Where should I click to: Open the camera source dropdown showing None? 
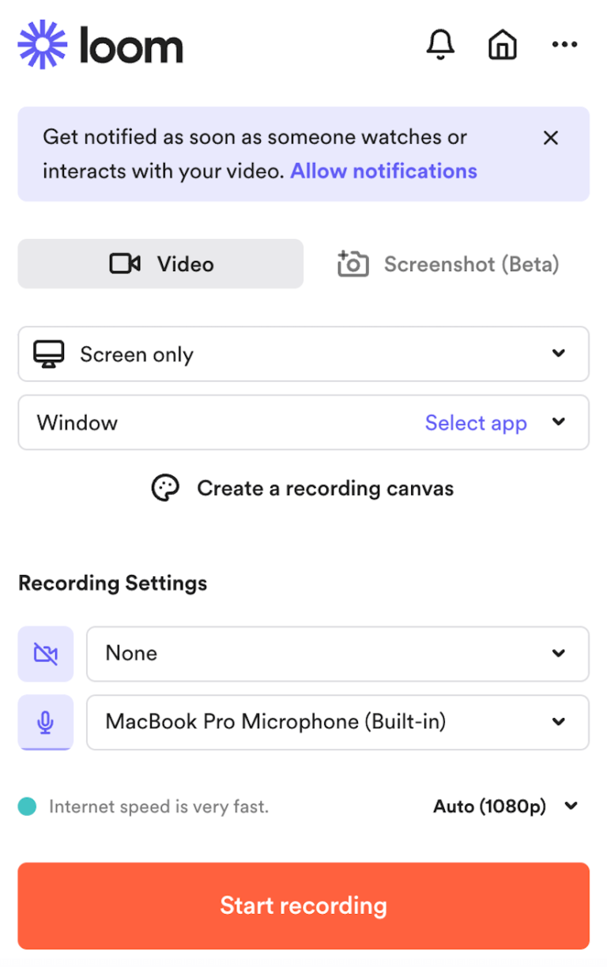(x=337, y=654)
